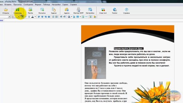The height and width of the screenshot is (103, 183).
Task: Toggle bold formatting button
Action: point(23,17)
